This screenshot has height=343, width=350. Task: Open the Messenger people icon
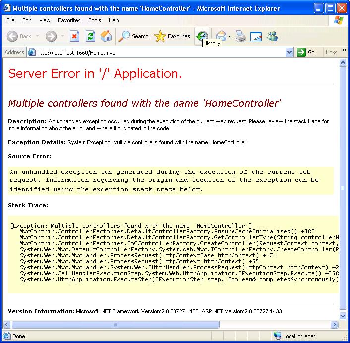pos(272,36)
